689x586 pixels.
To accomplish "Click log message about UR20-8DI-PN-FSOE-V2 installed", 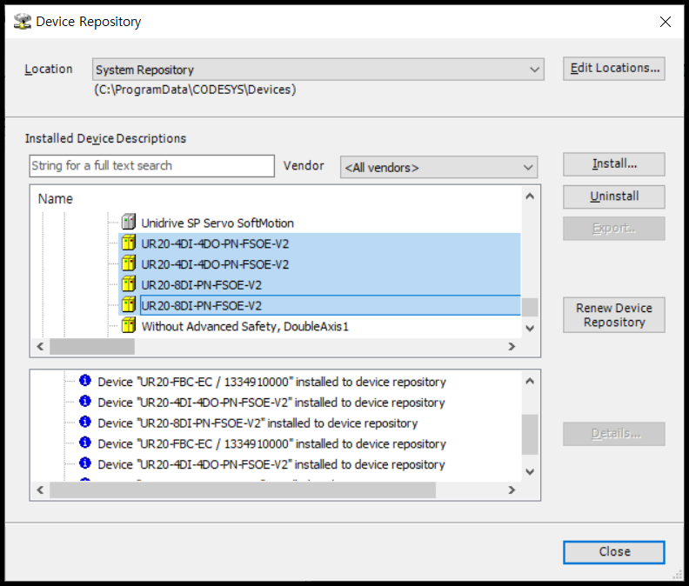I will click(x=258, y=423).
